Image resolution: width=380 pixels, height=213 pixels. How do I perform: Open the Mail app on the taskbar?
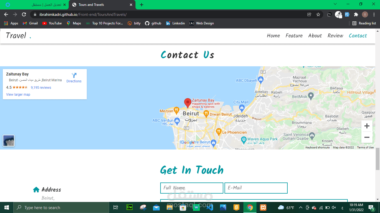click(x=156, y=207)
